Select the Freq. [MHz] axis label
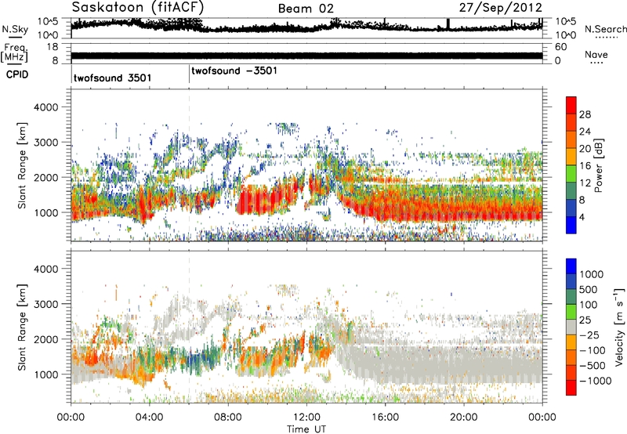The image size is (627, 434). click(x=14, y=53)
